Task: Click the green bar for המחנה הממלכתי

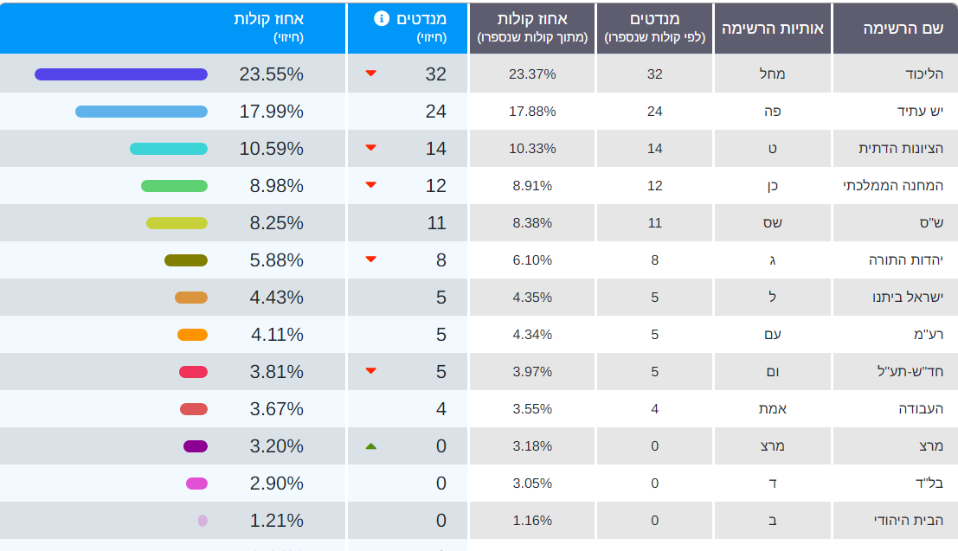Action: [x=174, y=186]
